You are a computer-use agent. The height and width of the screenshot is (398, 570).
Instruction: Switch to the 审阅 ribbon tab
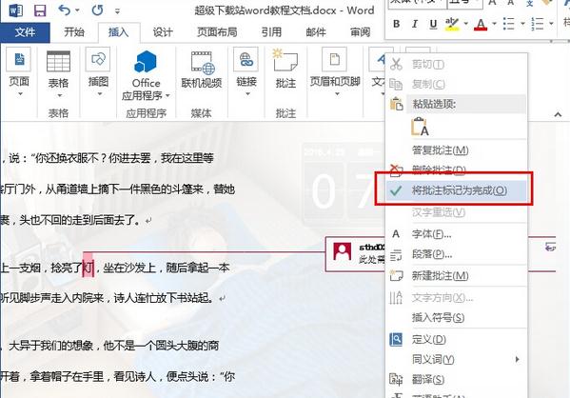360,32
